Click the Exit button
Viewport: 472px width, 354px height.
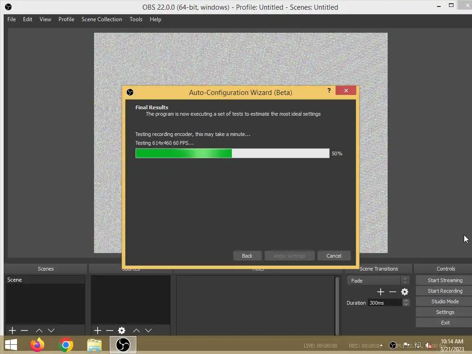tap(445, 323)
